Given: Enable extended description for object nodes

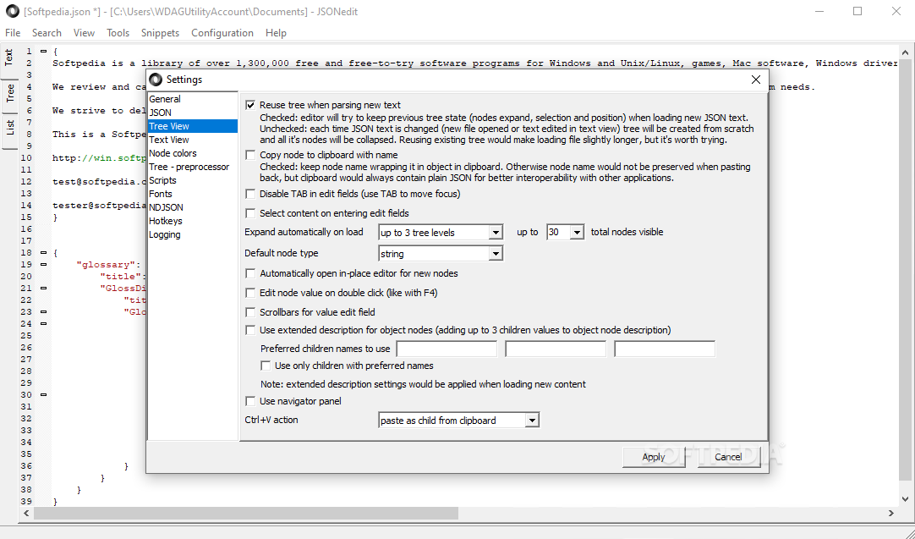Looking at the screenshot, I should click(x=250, y=330).
